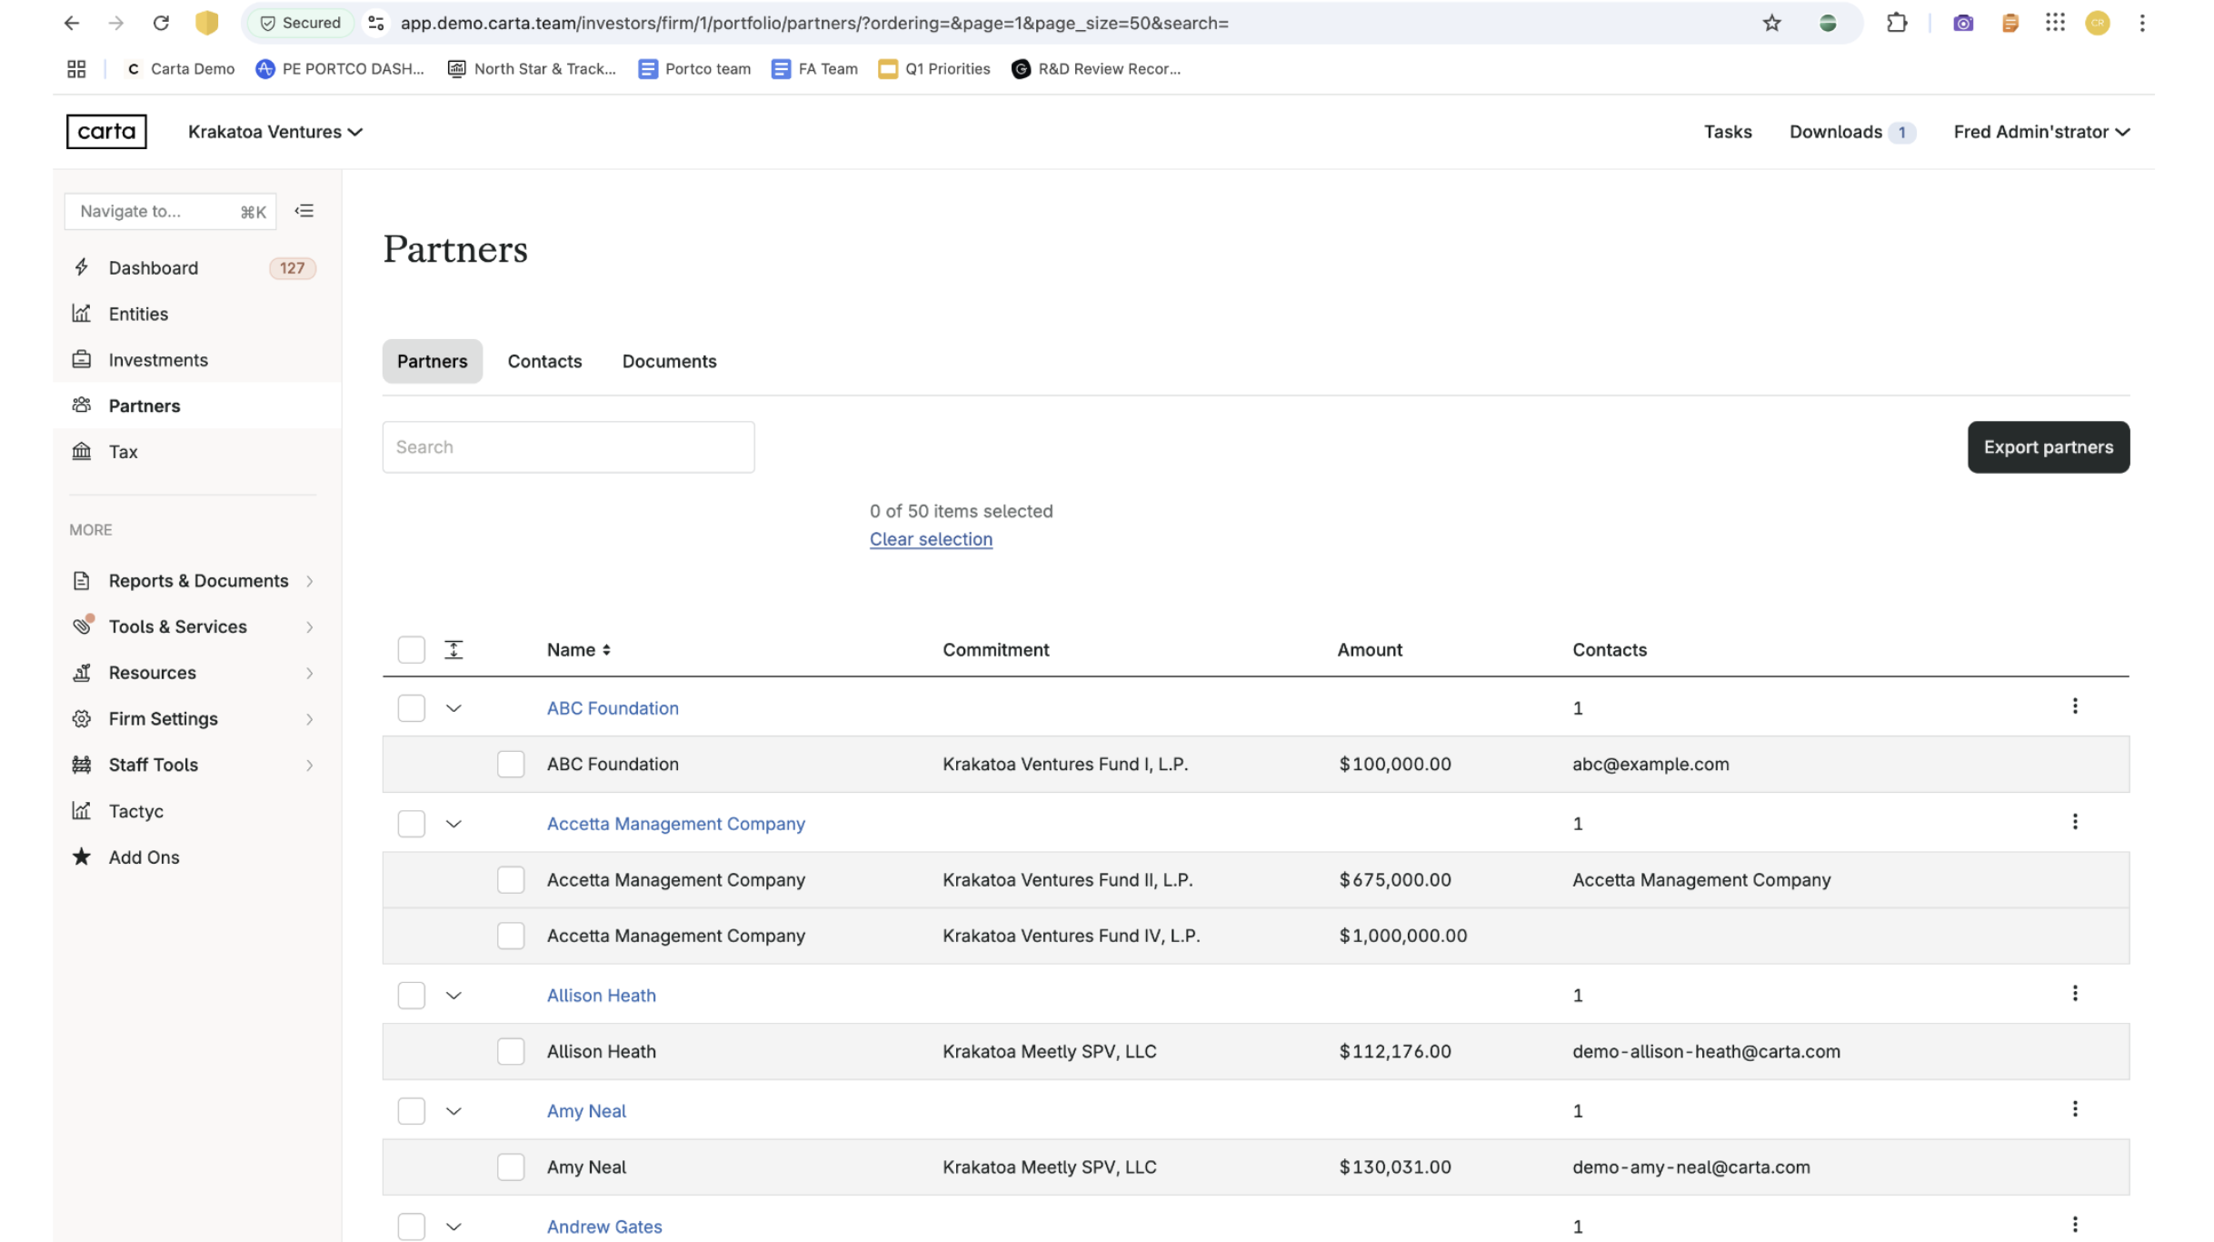2214x1242 pixels.
Task: Check the select-all checkbox in the table header
Action: [x=411, y=649]
